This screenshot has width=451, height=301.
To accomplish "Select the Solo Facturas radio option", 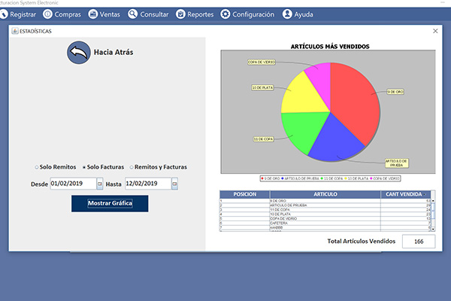I will coord(83,166).
